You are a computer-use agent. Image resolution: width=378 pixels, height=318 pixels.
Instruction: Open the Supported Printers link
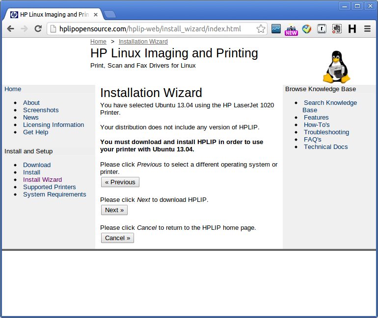50,187
